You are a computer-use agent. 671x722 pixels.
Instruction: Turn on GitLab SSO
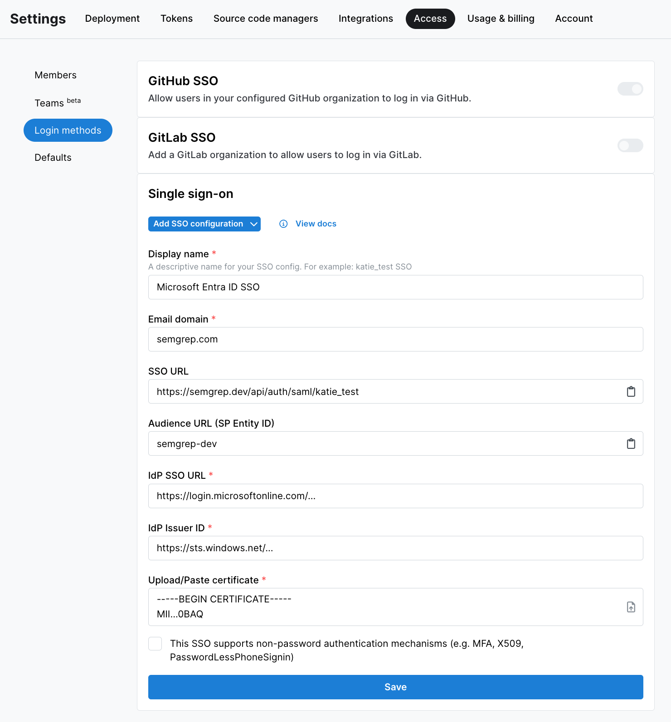(630, 145)
